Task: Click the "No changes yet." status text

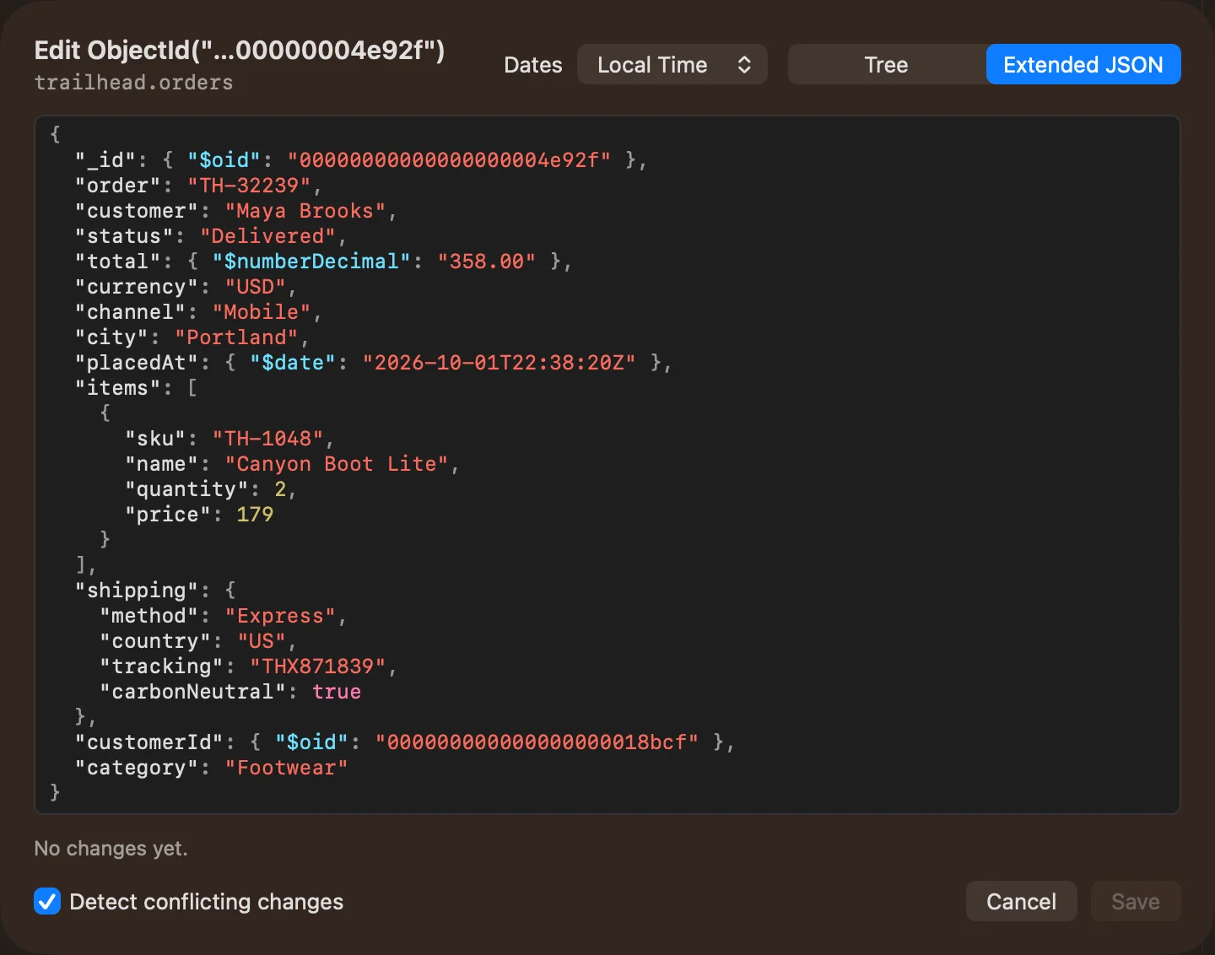Action: (111, 849)
